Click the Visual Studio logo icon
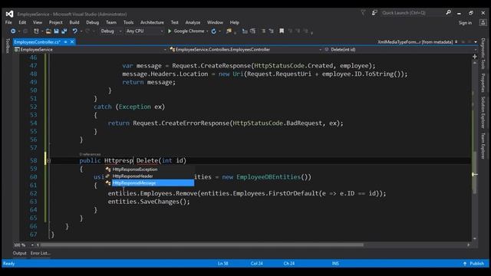The image size is (491, 276). point(9,14)
